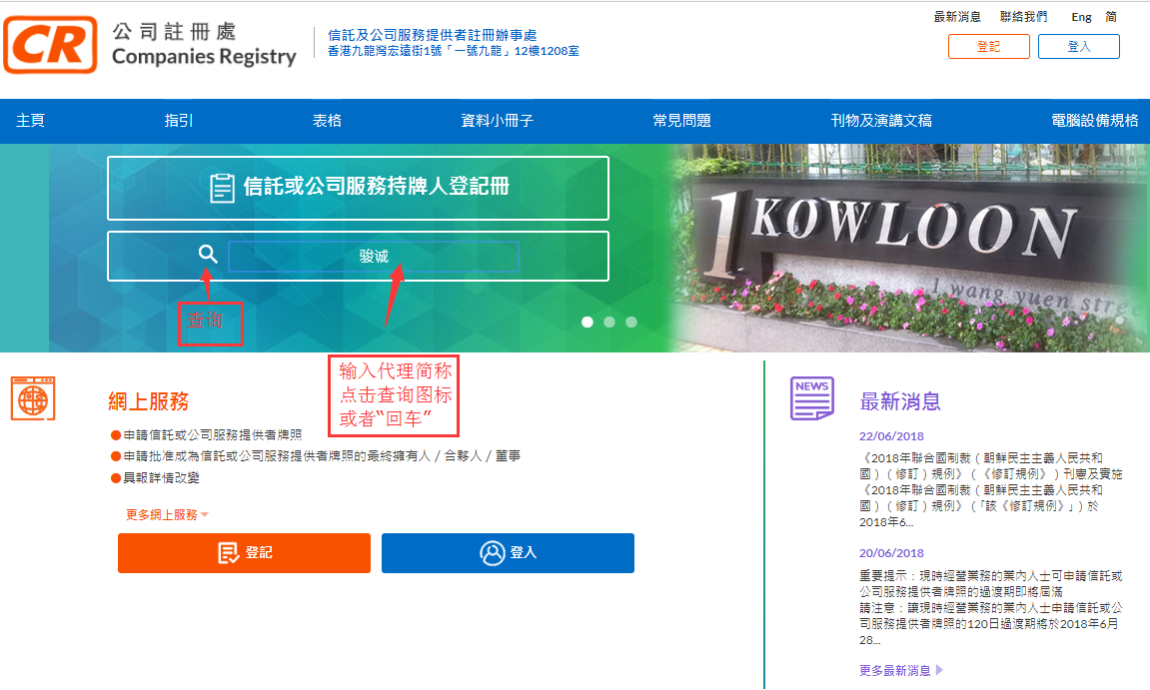Click the search input field containing 骏诚
This screenshot has height=690, width=1150.
(374, 257)
